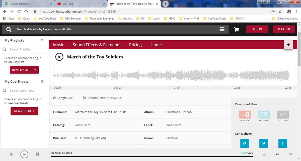Download the track in AIFF format
The height and width of the screenshot is (161, 301).
coord(264,115)
